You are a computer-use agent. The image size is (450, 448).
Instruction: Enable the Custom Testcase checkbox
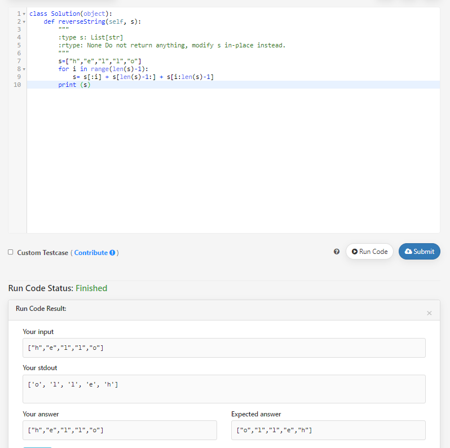click(11, 252)
